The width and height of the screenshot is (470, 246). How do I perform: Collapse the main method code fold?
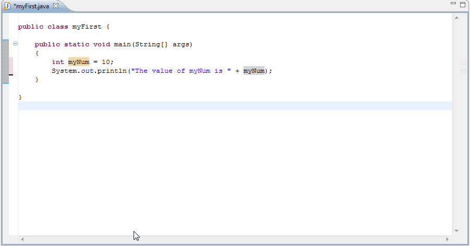click(x=15, y=44)
